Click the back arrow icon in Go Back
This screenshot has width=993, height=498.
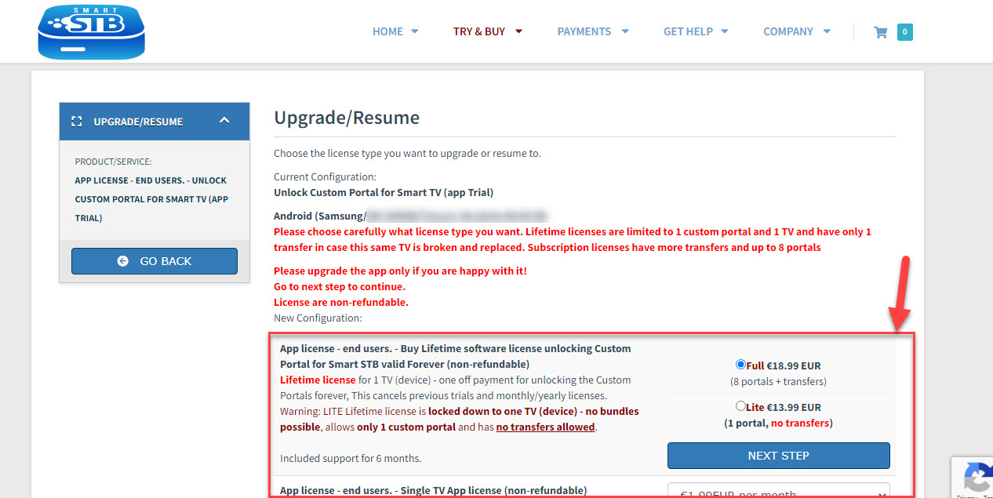(123, 261)
